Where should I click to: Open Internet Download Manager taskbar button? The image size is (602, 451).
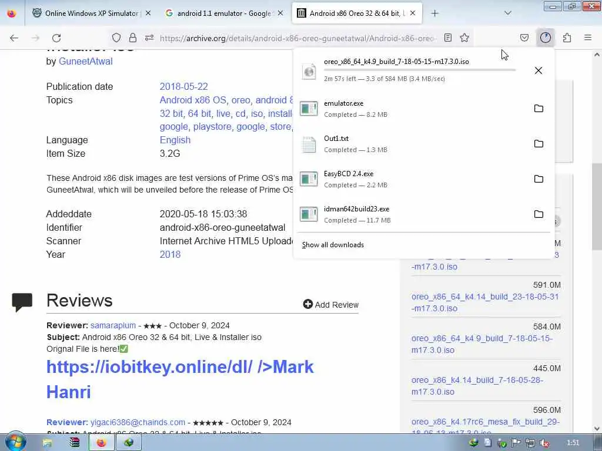coord(129,443)
